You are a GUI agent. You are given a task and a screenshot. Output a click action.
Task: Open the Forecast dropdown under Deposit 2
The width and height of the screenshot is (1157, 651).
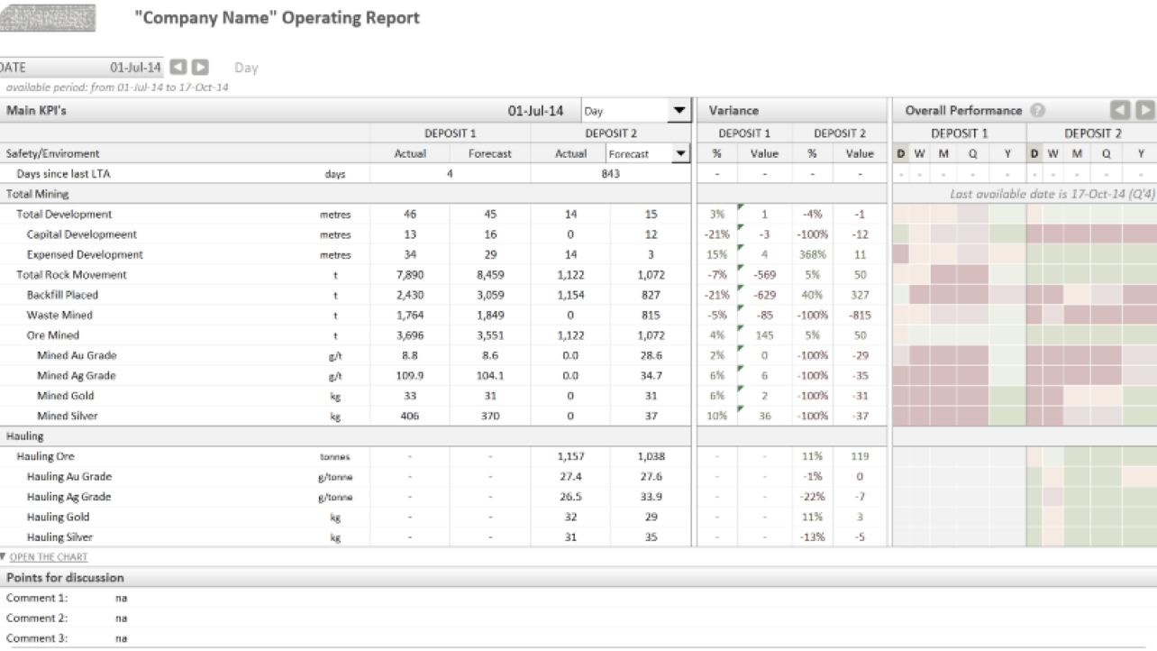(680, 154)
